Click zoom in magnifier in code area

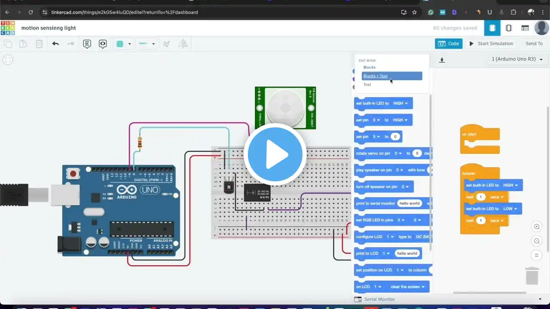pyautogui.click(x=536, y=227)
